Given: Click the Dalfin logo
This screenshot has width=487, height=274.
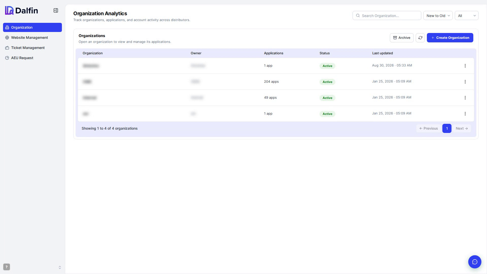Looking at the screenshot, I should coord(22,10).
